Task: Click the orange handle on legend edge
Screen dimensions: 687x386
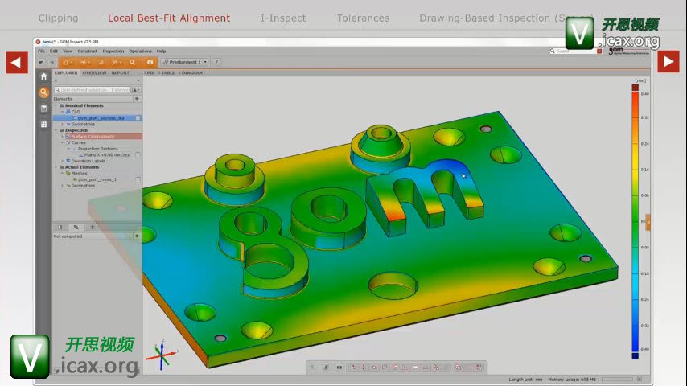Action: [648, 222]
